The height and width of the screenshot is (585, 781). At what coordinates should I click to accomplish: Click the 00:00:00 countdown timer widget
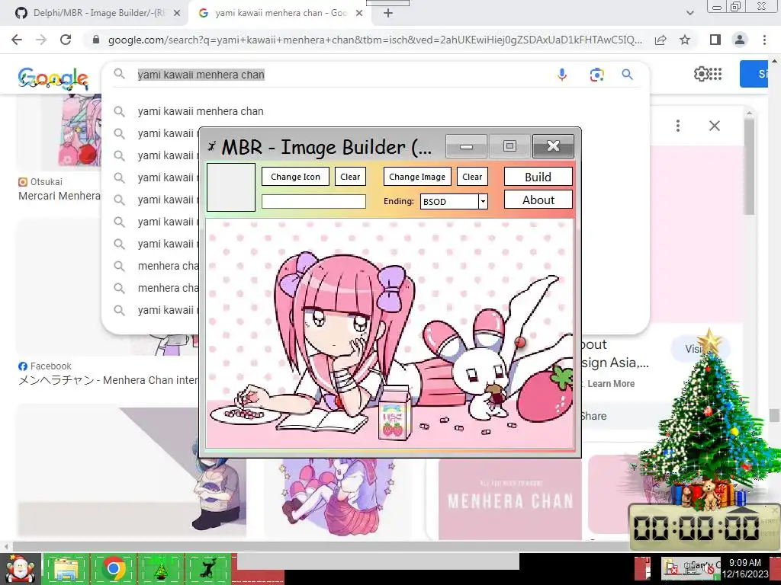pyautogui.click(x=704, y=527)
